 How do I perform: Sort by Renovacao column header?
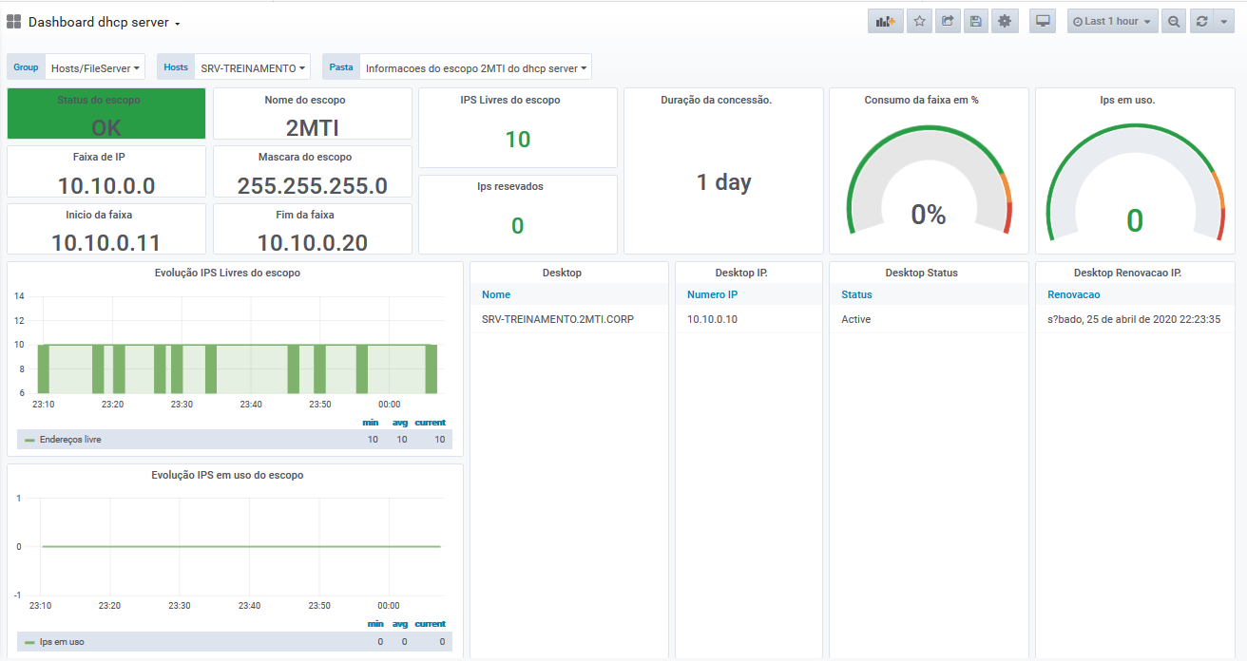(1074, 294)
